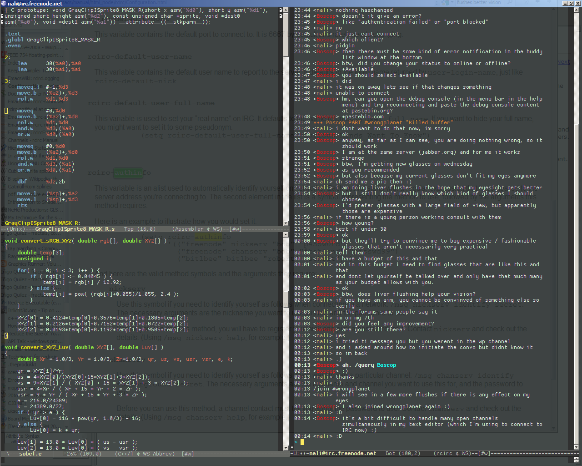Viewport: 582px width, 466px height.
Task: Click the assembler pane's scroll-up arrow
Action: click(x=286, y=10)
